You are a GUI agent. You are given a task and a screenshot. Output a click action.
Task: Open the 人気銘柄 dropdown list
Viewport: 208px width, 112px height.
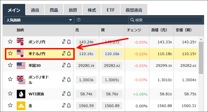39,20
